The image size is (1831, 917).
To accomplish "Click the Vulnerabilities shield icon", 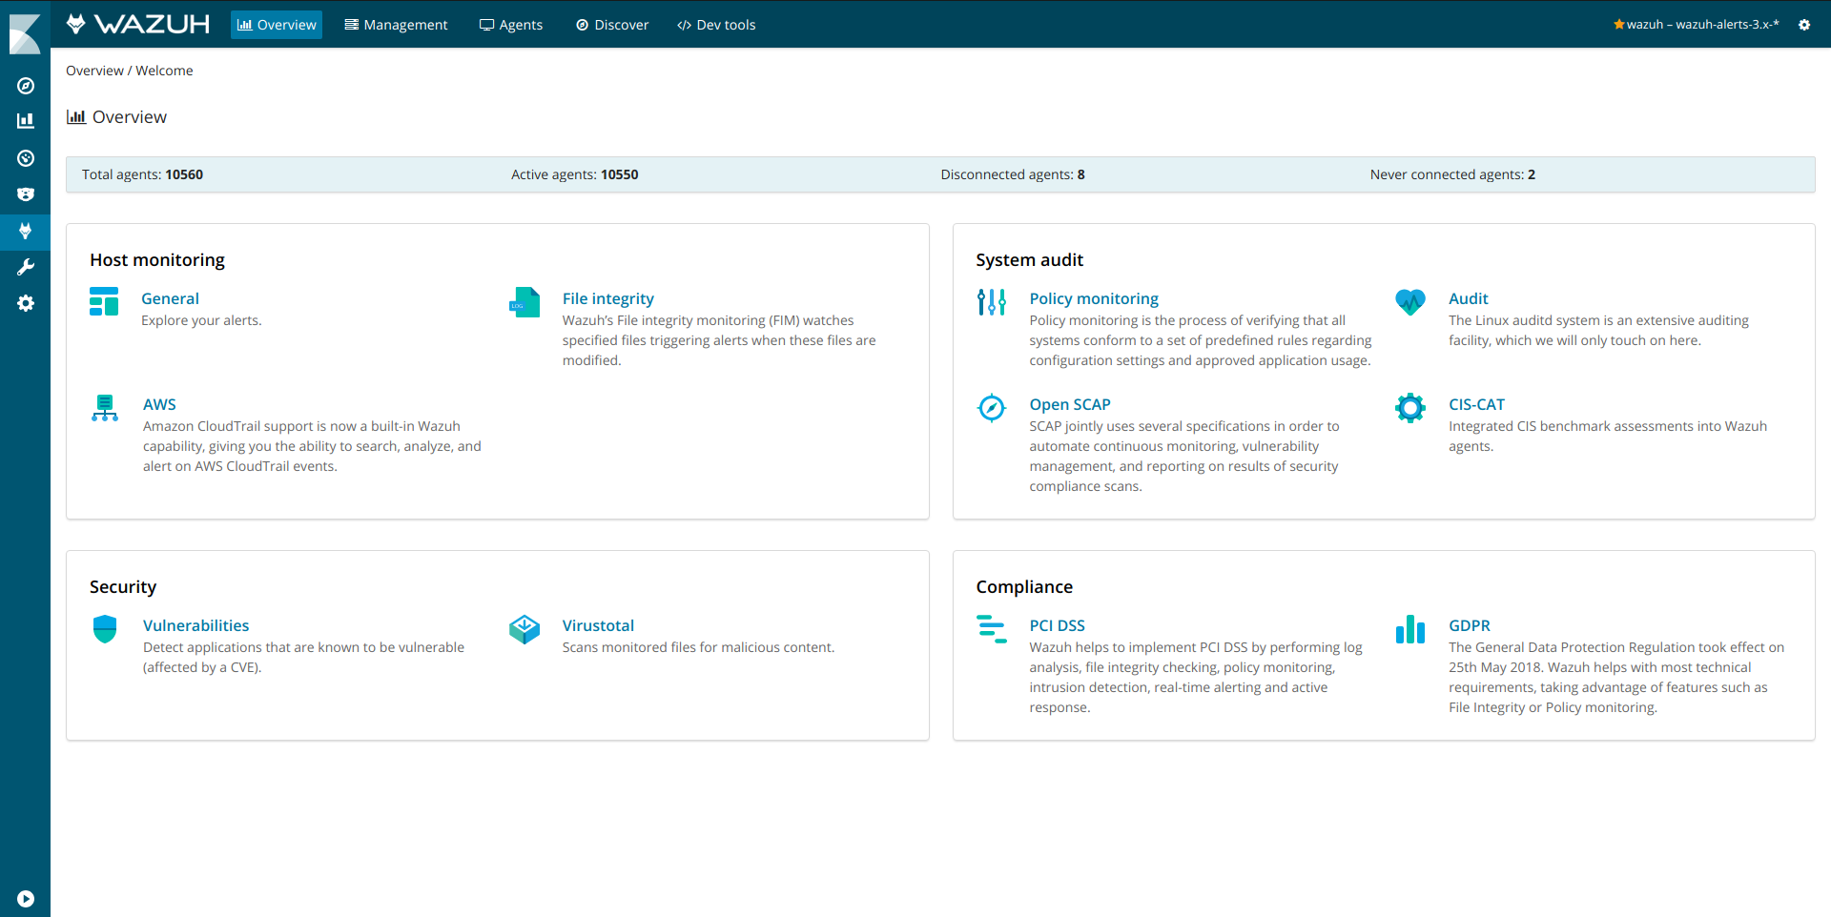I will [x=105, y=629].
